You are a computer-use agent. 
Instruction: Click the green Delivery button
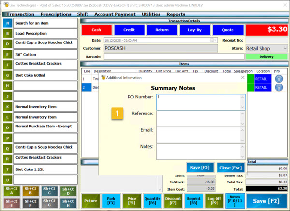pos(266,56)
